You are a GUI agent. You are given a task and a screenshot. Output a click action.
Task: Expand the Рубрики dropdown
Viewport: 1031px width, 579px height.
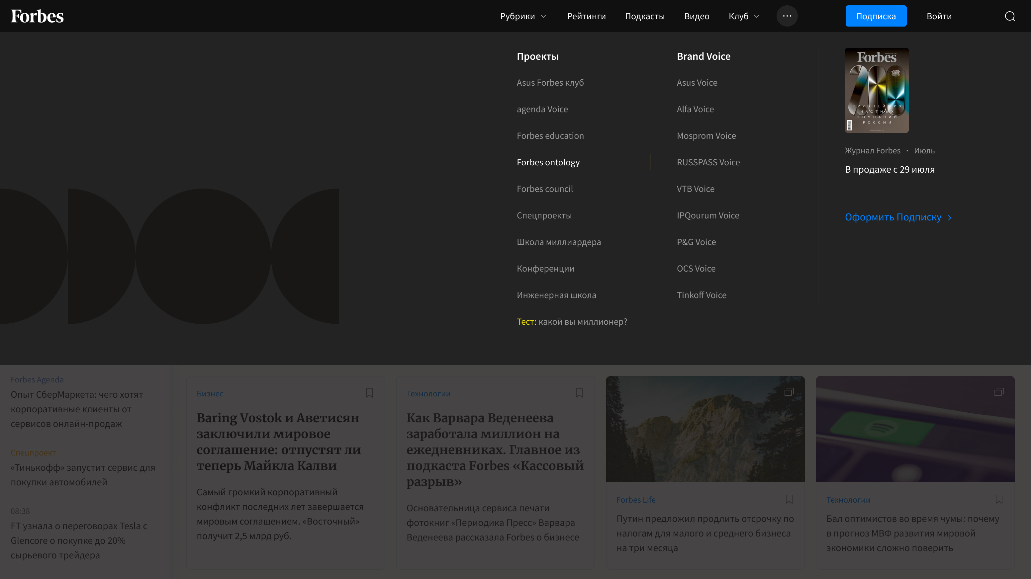tap(523, 16)
